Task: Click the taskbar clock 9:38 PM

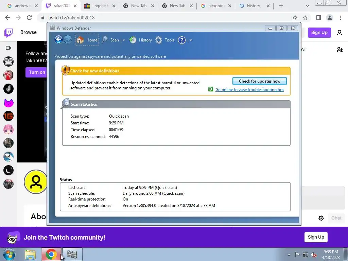Action: click(x=331, y=252)
